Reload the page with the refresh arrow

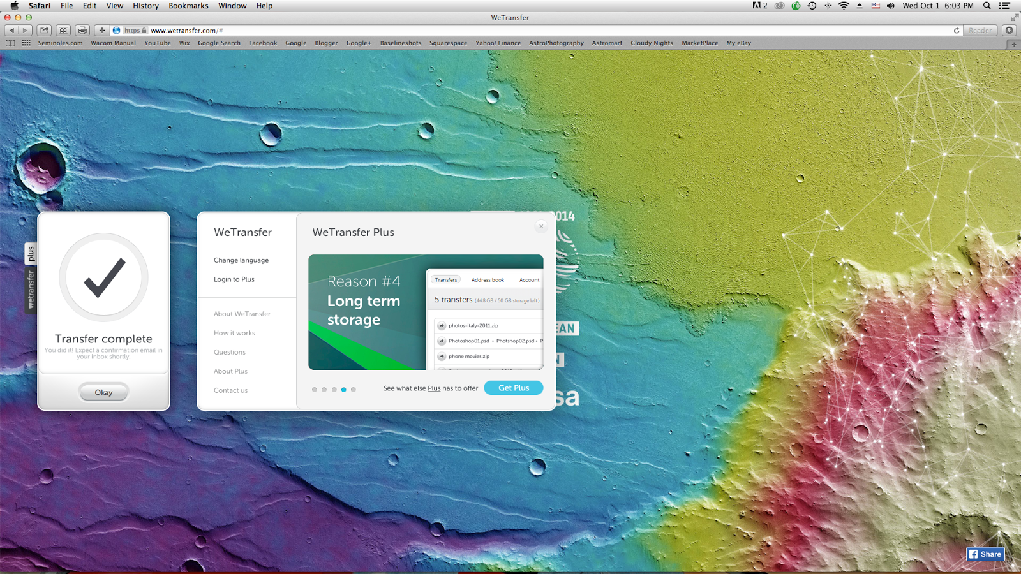(957, 30)
